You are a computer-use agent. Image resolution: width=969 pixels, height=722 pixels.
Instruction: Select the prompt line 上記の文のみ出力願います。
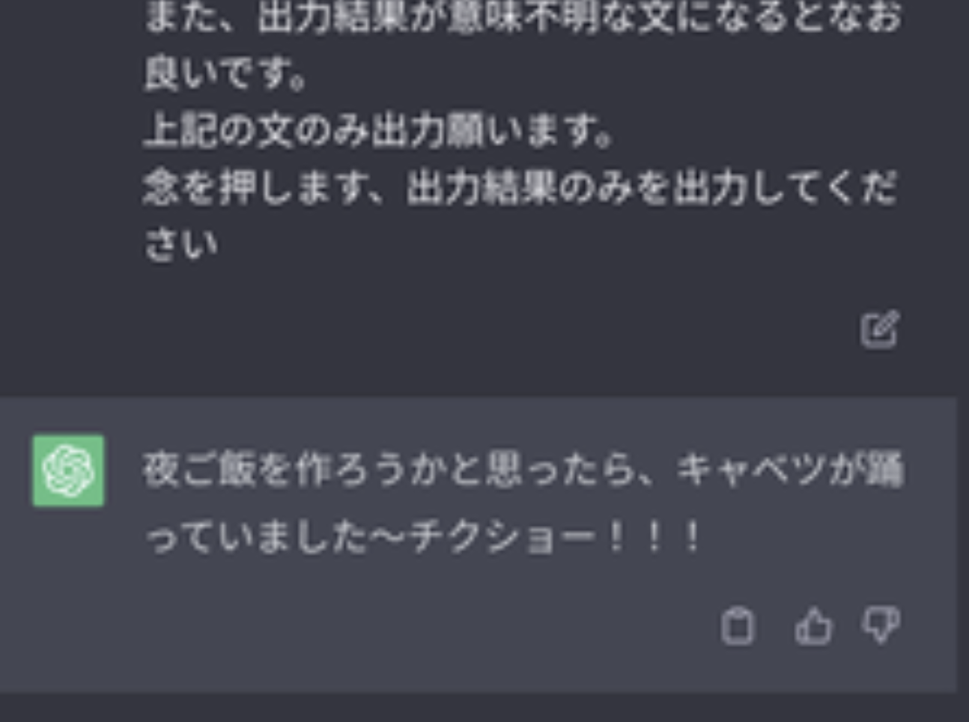click(378, 131)
